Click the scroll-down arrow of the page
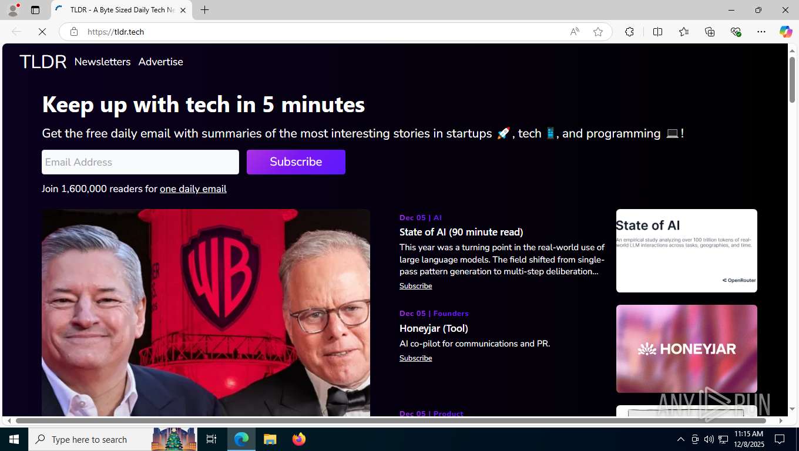Screen dimensions: 799x451 coord(792,409)
